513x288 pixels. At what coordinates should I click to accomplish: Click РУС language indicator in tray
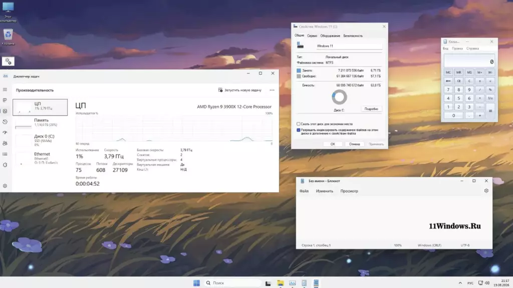[x=470, y=283]
